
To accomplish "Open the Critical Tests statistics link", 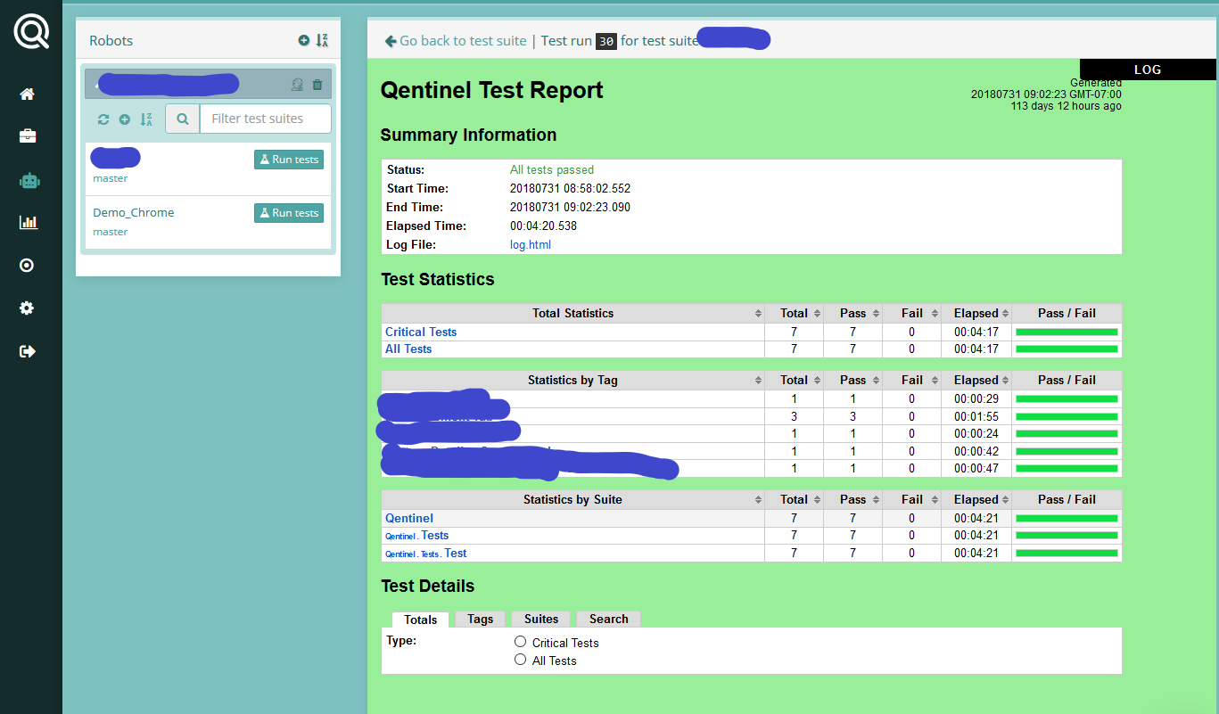I will (421, 332).
